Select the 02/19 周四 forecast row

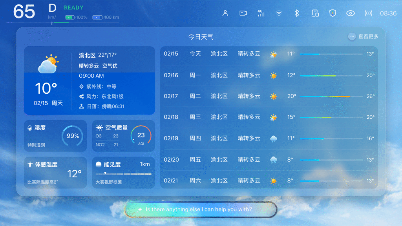coord(269,139)
